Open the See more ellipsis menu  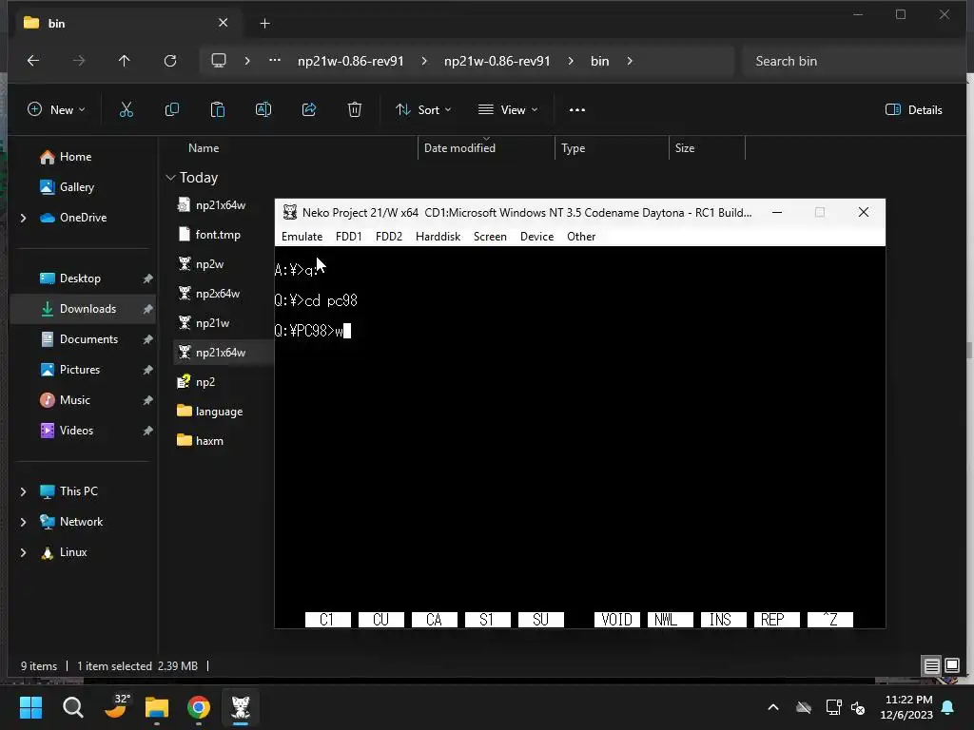pyautogui.click(x=577, y=110)
